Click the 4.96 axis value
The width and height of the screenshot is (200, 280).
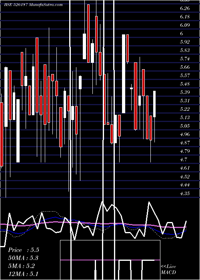[185, 134]
